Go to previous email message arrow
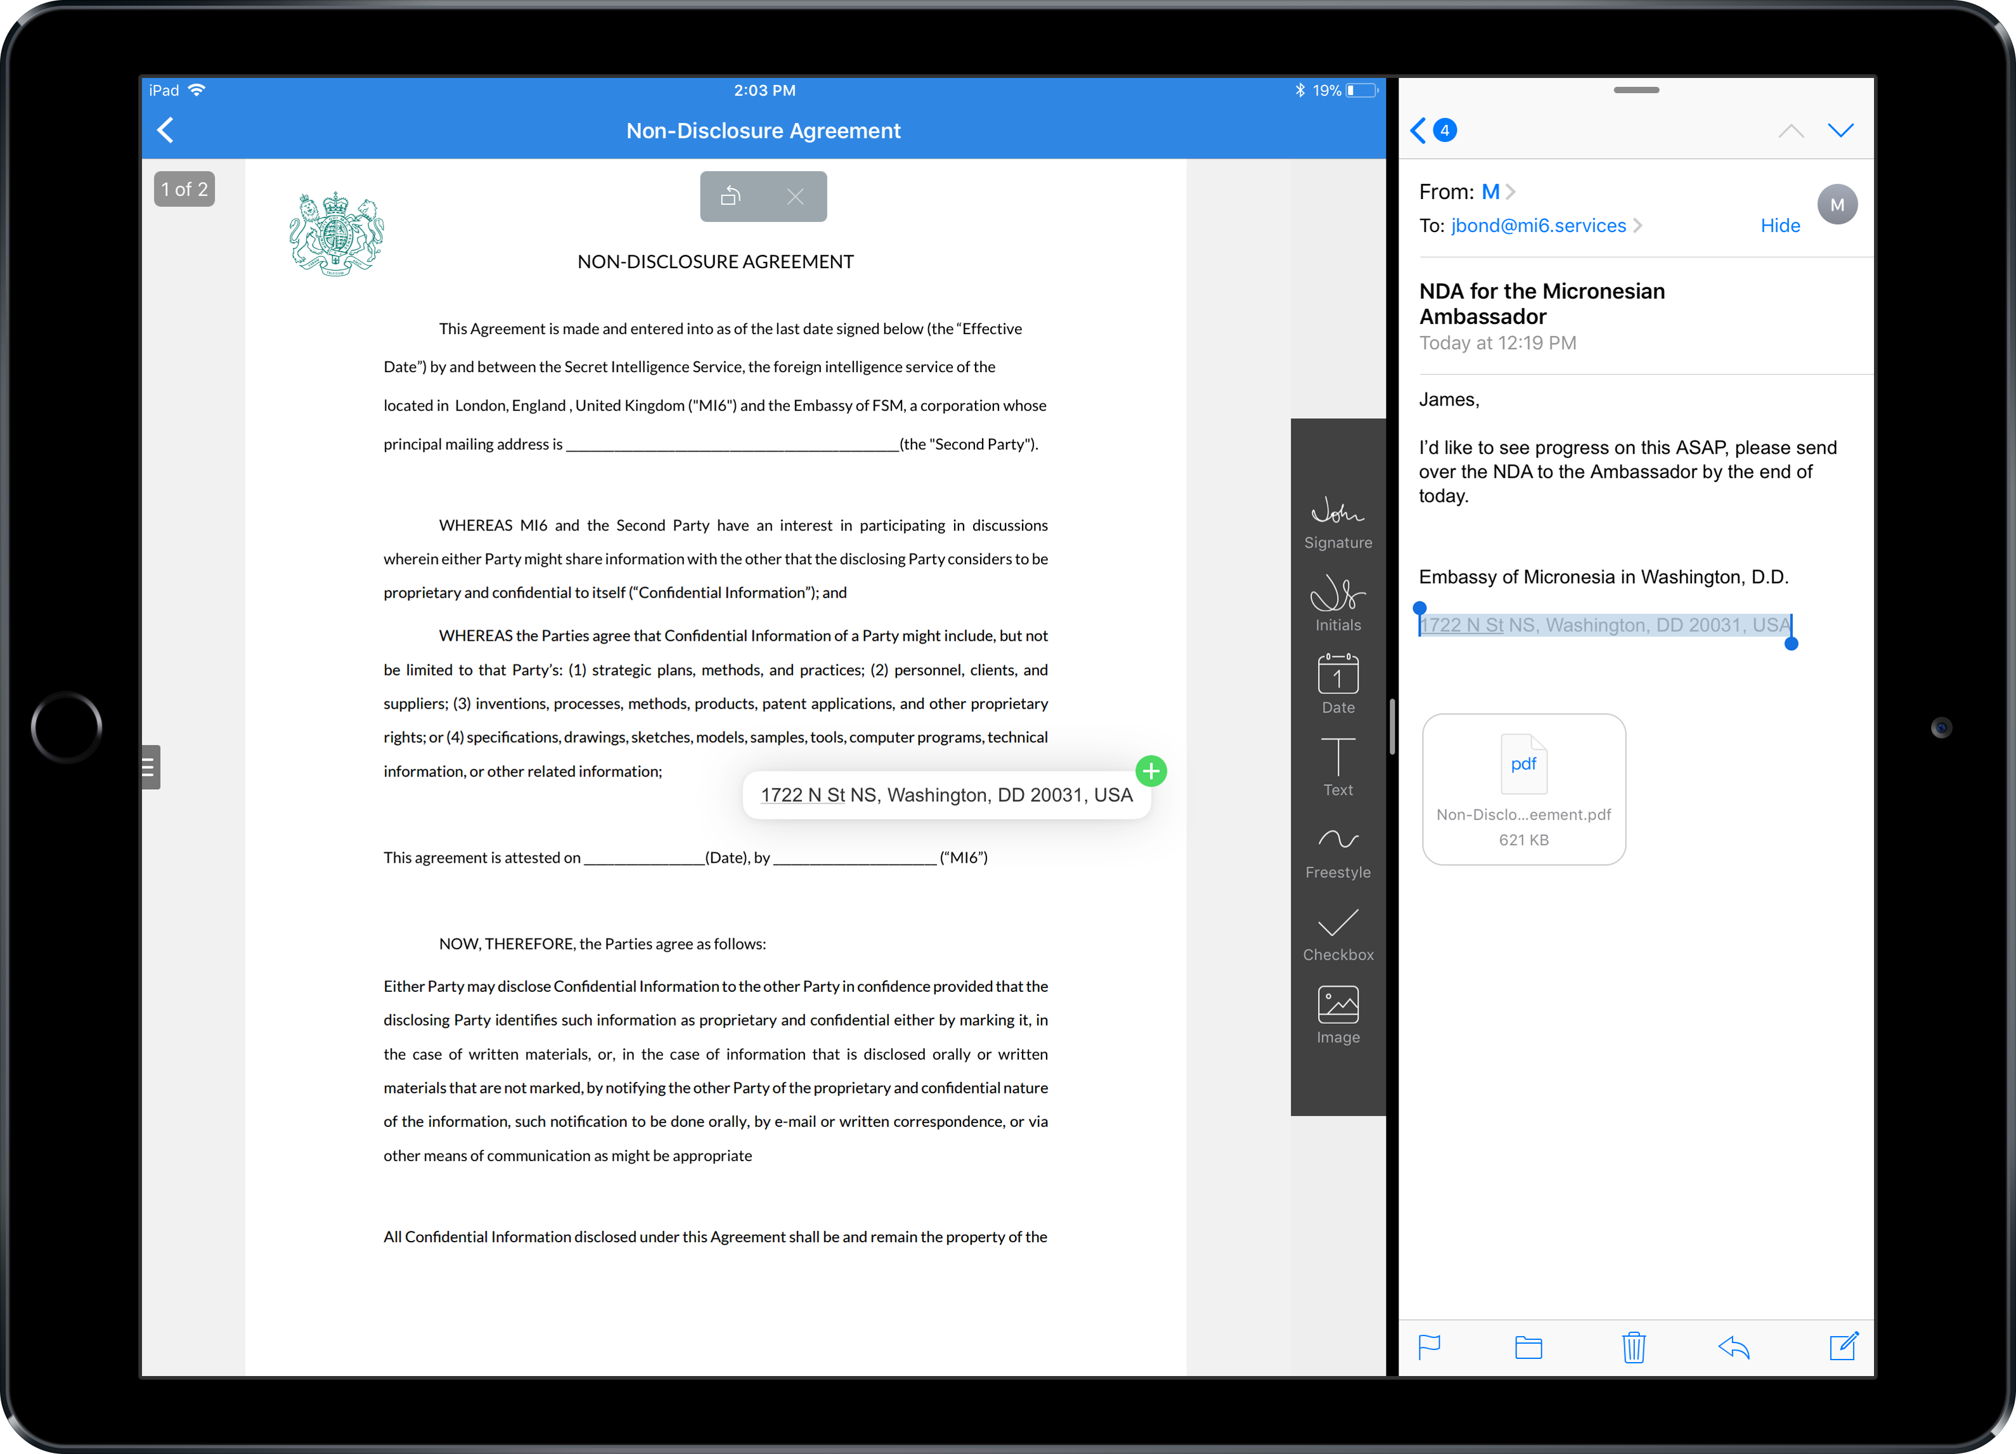This screenshot has width=2016, height=1454. tap(1791, 131)
